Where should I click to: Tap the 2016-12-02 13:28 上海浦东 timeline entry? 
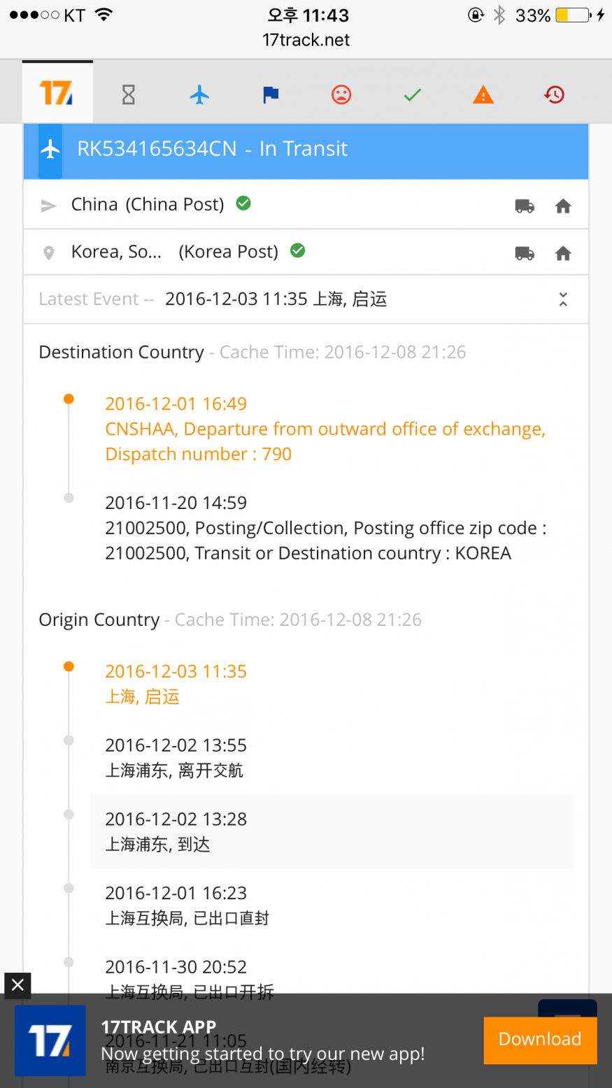coord(331,831)
